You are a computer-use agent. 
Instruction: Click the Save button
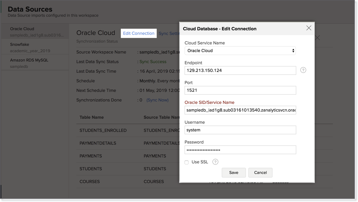coord(234,173)
